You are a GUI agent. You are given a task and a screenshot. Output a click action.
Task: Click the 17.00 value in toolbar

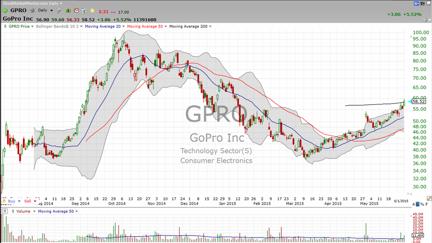click(123, 12)
